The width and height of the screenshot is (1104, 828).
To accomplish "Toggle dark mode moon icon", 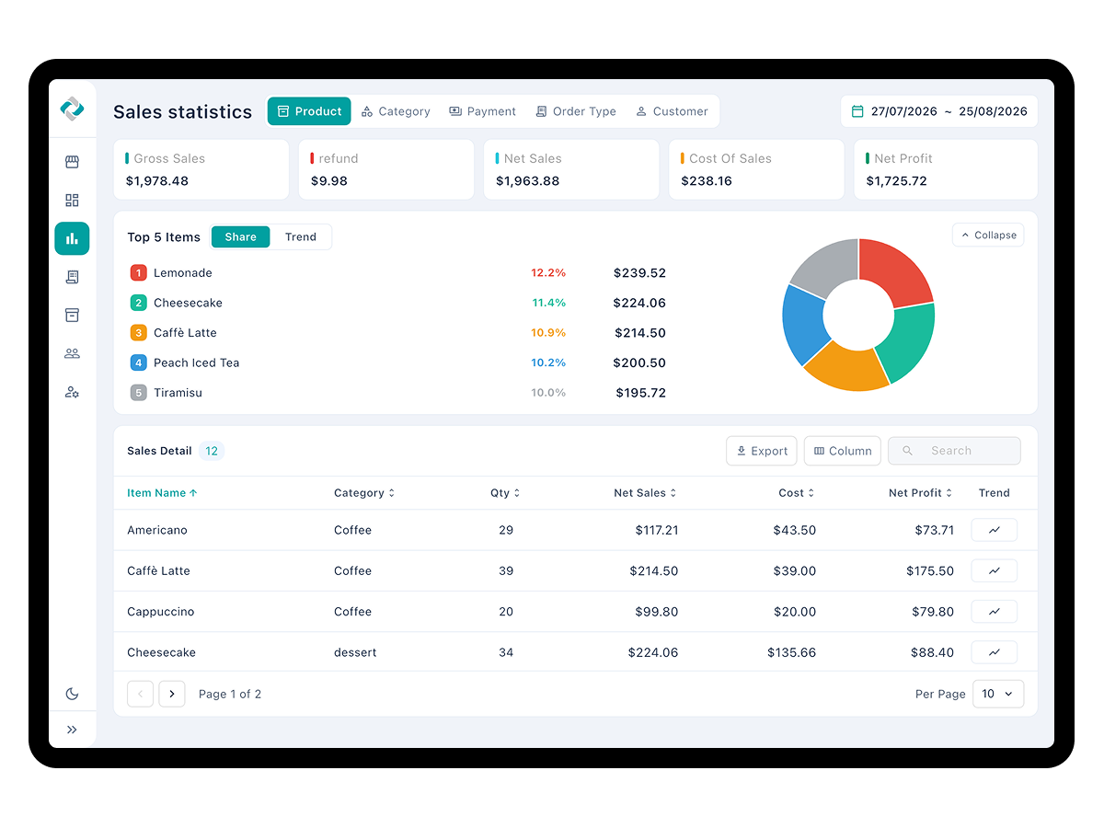I will tap(72, 694).
